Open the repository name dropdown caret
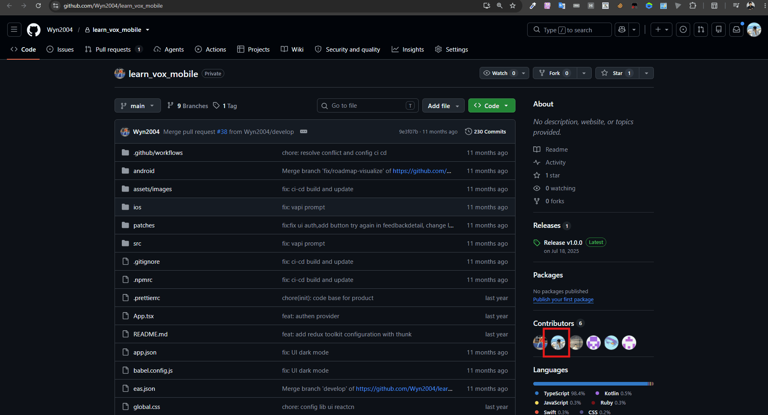Image resolution: width=768 pixels, height=415 pixels. [148, 30]
